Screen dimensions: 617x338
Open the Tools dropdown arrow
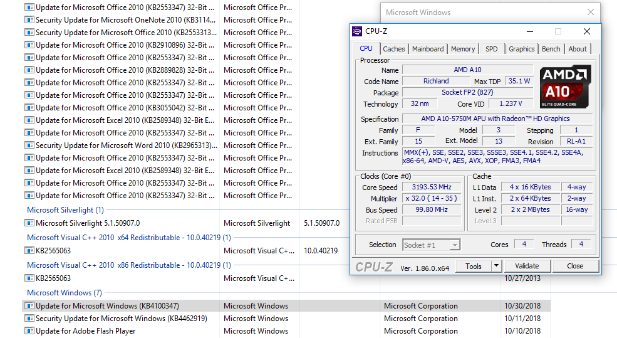pyautogui.click(x=496, y=267)
